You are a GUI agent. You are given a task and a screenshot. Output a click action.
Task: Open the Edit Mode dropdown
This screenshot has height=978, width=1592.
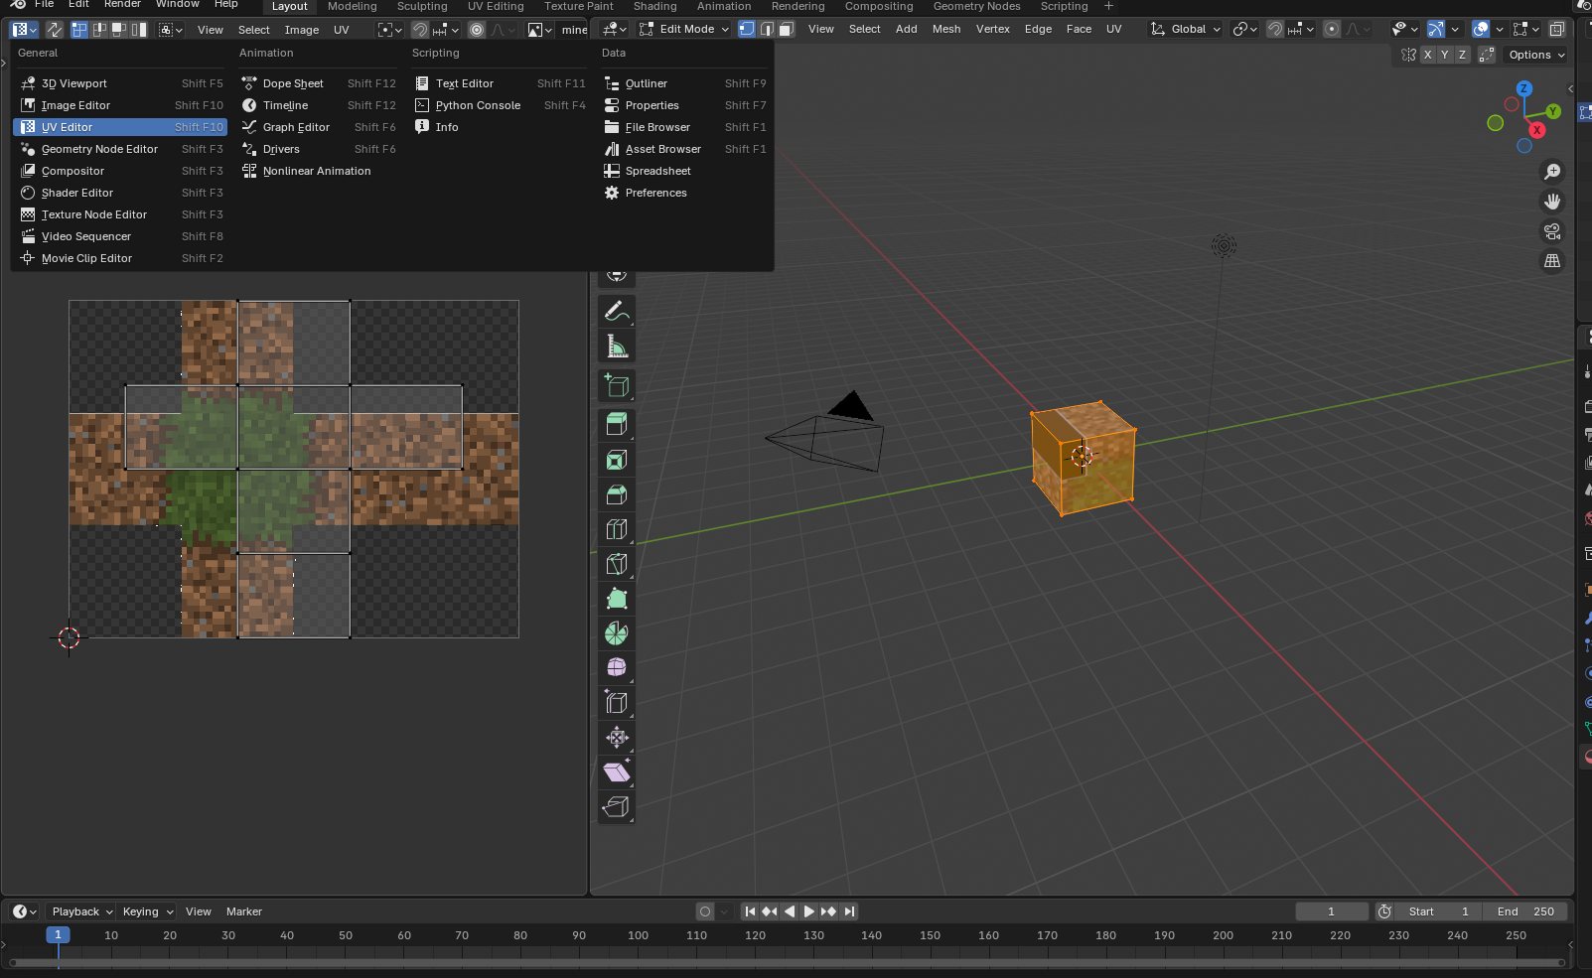pyautogui.click(x=683, y=29)
